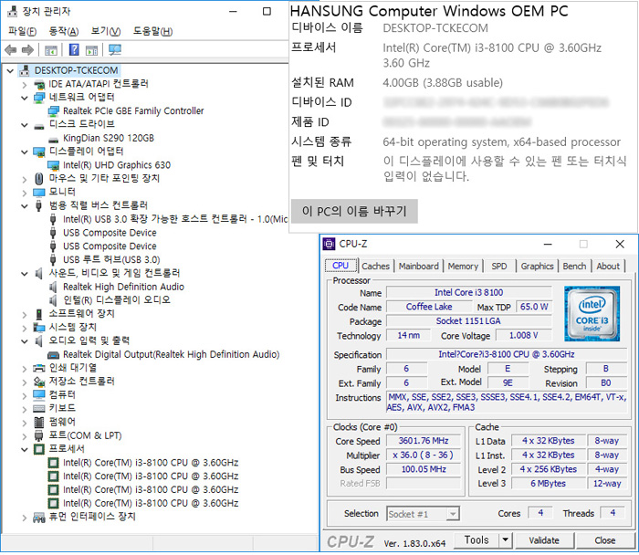Click the printer icon for 인쇄 대기열
The width and height of the screenshot is (639, 555).
click(x=39, y=368)
